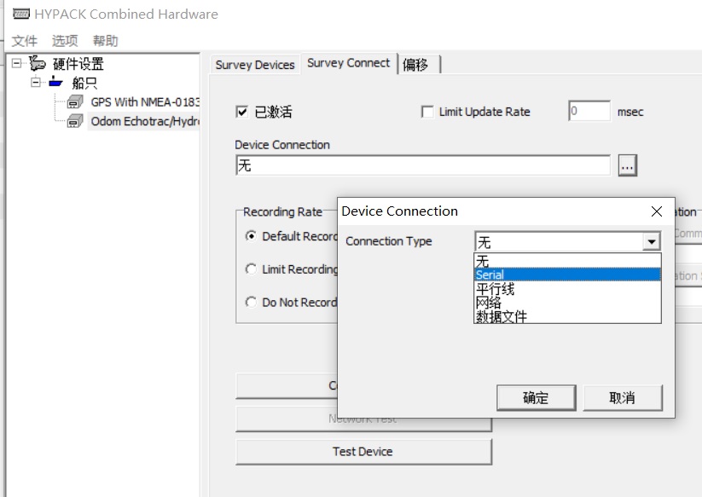Collapse the 硬件设置 tree node
This screenshot has height=497, width=702.
[16, 63]
